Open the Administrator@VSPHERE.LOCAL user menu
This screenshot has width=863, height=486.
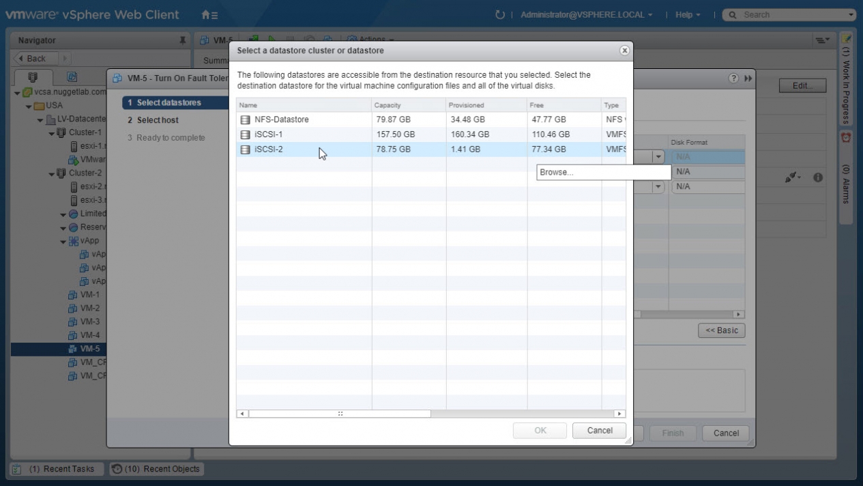pyautogui.click(x=586, y=14)
